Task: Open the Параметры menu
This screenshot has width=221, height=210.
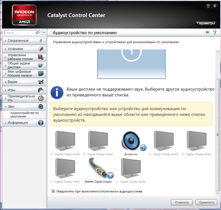Action: tap(206, 23)
